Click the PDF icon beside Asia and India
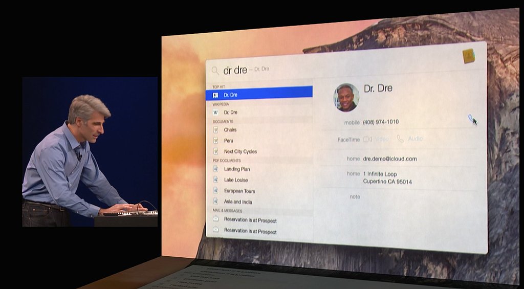Screen dimensions: 524x289 tap(216, 202)
